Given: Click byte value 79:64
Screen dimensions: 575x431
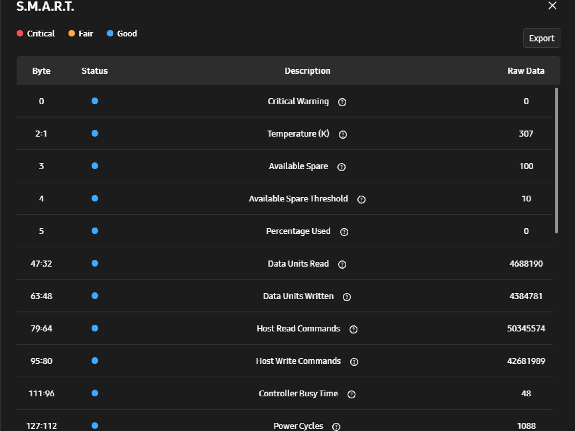Looking at the screenshot, I should click(41, 329).
